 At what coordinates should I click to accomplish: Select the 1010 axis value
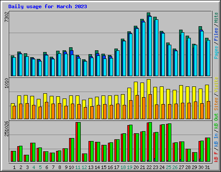pos(6,83)
